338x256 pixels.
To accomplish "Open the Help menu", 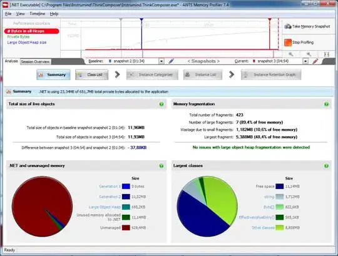I will click(x=54, y=14).
